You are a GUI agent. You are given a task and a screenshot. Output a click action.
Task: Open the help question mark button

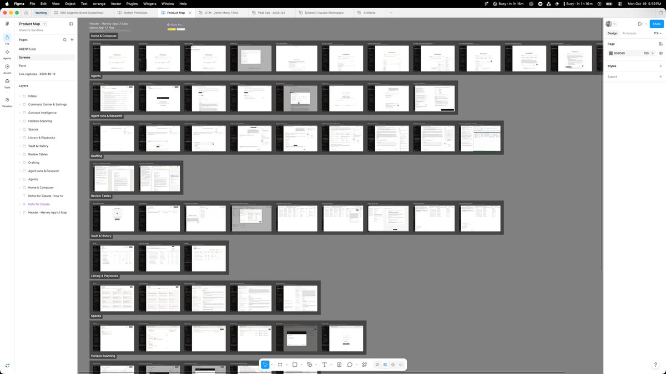655,365
